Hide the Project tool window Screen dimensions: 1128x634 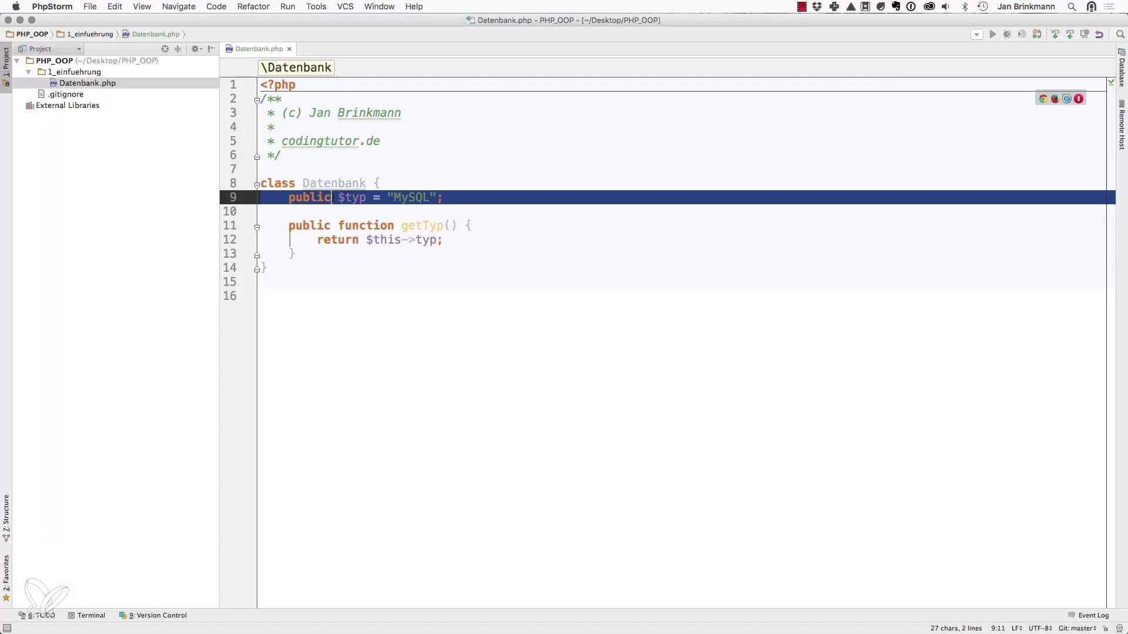(x=211, y=49)
